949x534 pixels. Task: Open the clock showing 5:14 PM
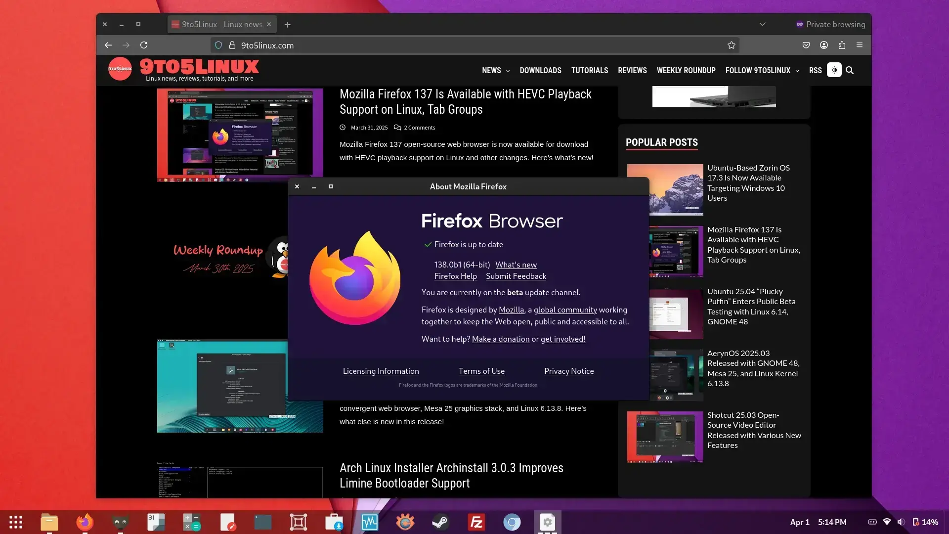pos(832,522)
